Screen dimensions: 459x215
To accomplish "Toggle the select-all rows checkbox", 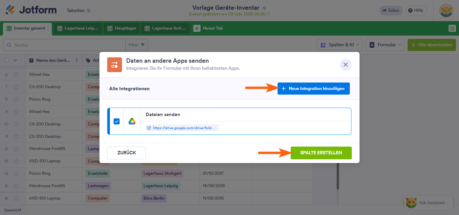I will [7, 60].
